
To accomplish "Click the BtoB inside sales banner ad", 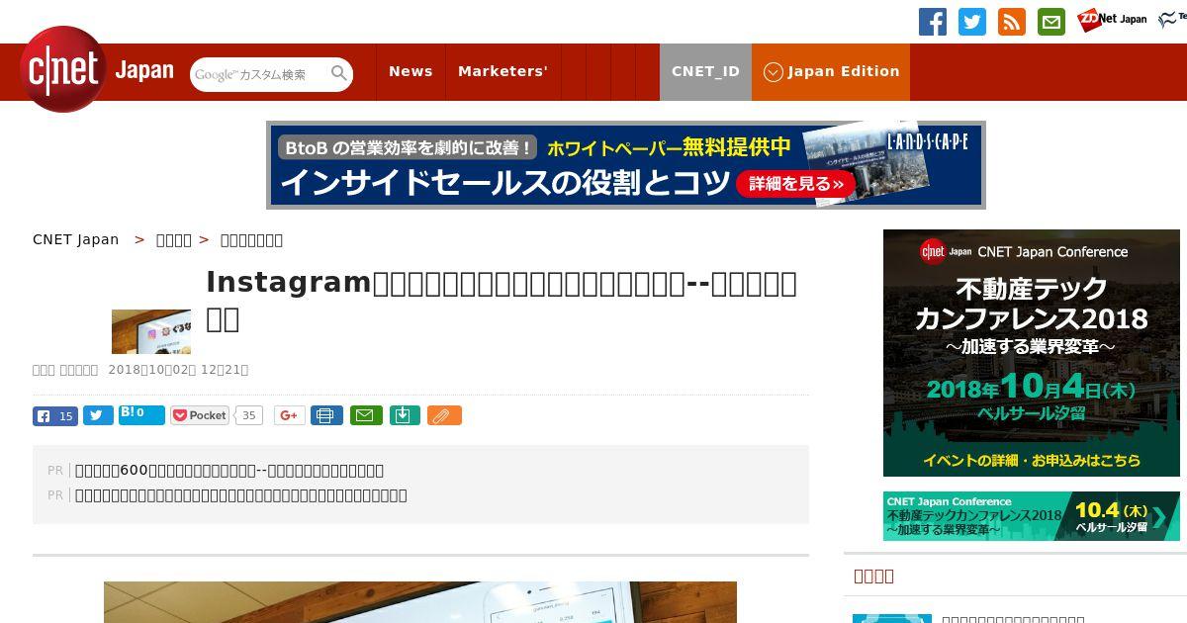I will (626, 165).
